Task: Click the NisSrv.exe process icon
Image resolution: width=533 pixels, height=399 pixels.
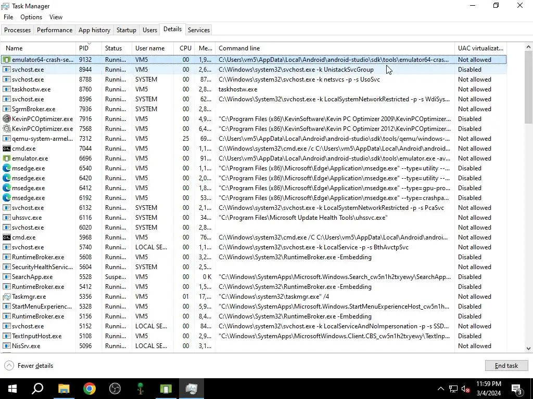Action: [6, 345]
